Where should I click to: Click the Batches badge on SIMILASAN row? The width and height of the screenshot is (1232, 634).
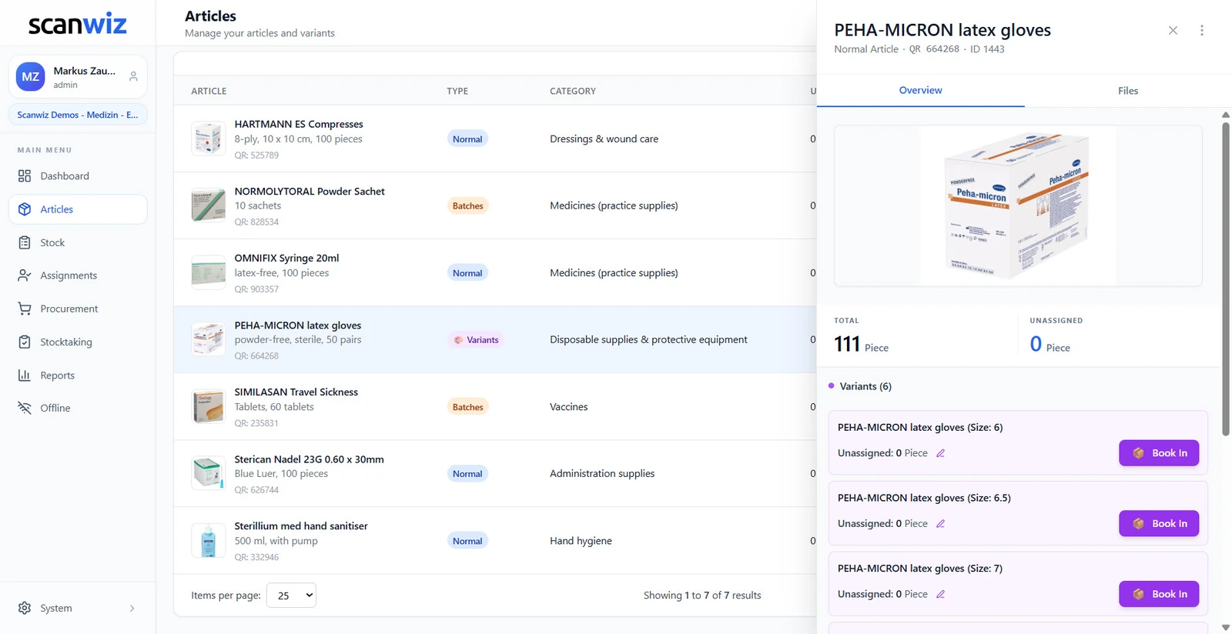point(467,407)
